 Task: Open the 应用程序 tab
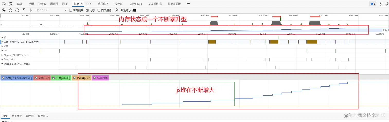pos(103,4)
